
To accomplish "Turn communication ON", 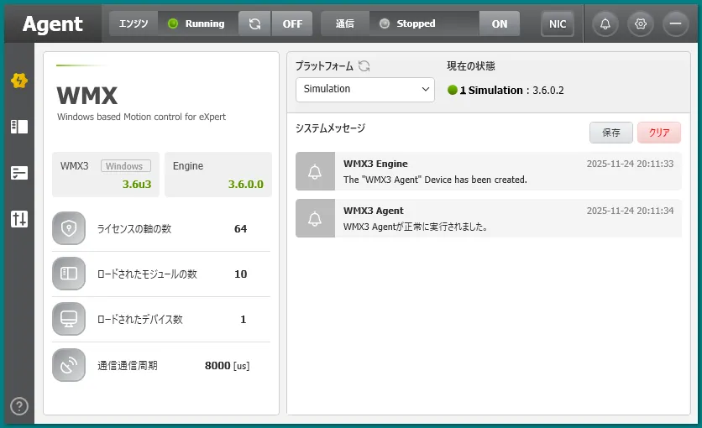I will [500, 23].
